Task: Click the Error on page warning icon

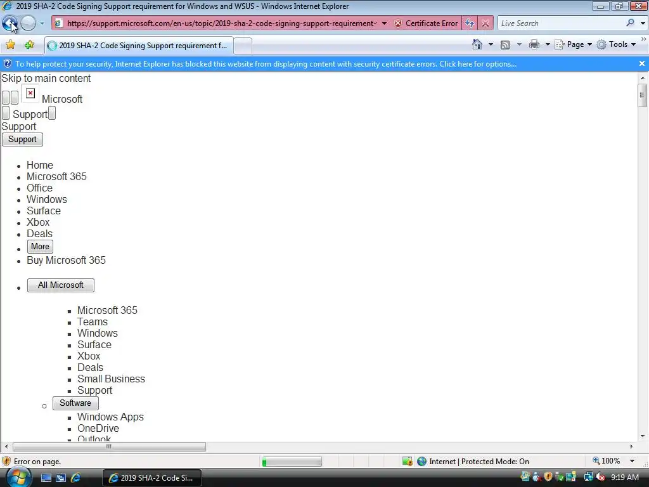Action: [x=6, y=462]
